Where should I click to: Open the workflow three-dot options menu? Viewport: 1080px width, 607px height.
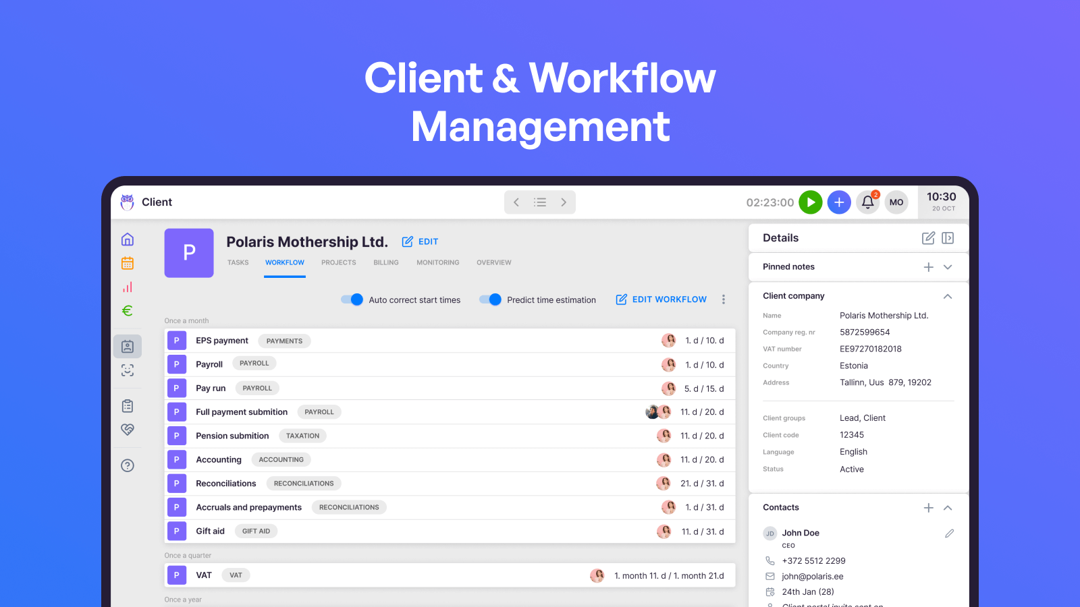(x=724, y=299)
